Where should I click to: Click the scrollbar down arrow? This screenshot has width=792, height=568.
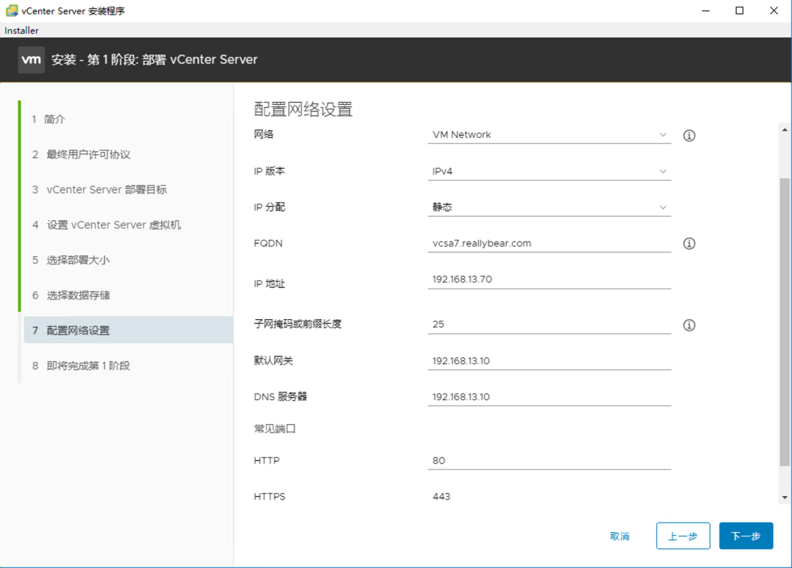[x=785, y=498]
